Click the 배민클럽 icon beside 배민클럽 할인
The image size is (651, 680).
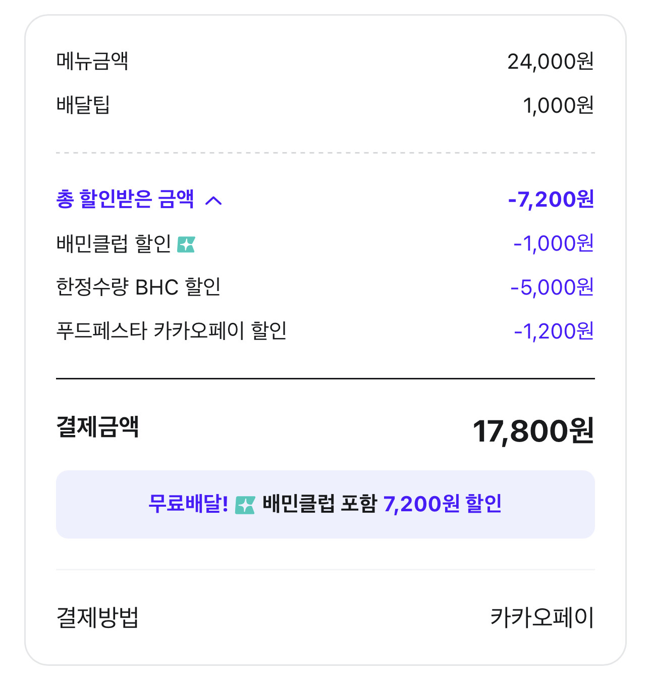tap(186, 245)
